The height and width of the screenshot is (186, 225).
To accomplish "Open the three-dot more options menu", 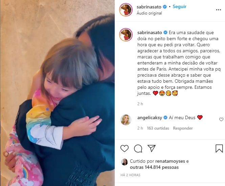I will [x=218, y=10].
